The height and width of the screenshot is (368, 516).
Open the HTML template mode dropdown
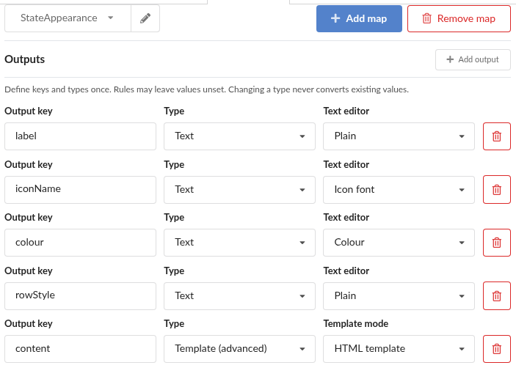[x=399, y=349]
